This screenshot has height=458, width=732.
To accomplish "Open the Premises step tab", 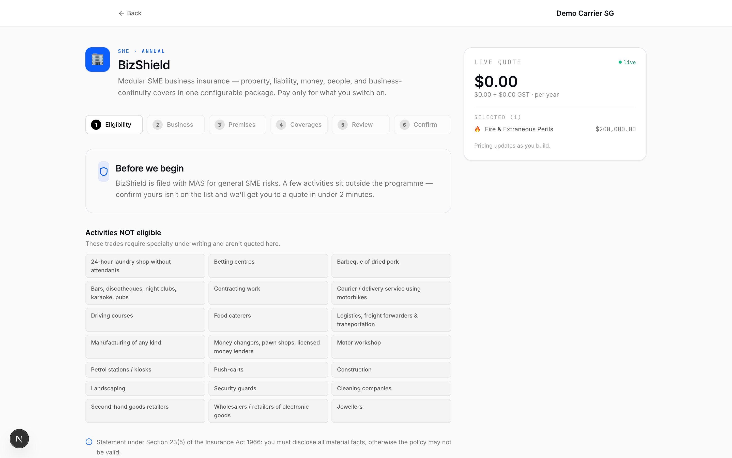I will click(x=237, y=125).
